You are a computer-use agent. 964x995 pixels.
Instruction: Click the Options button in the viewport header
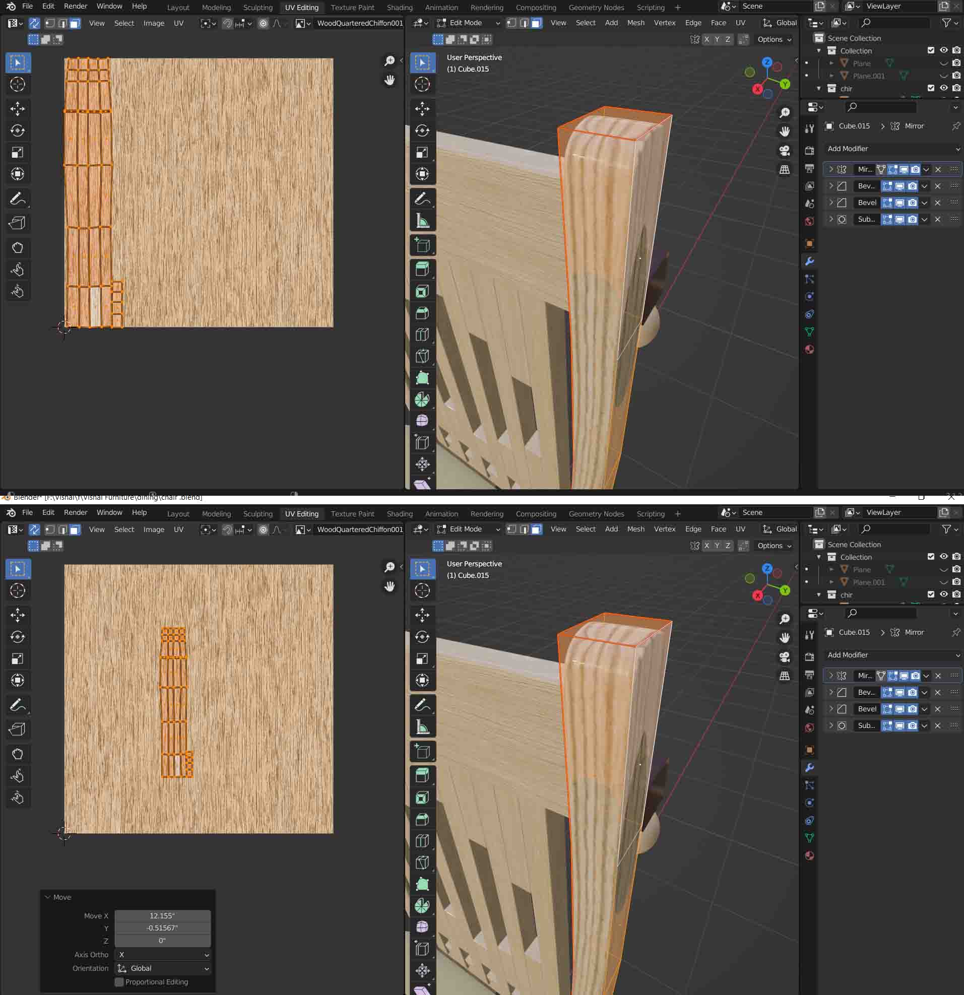[770, 40]
